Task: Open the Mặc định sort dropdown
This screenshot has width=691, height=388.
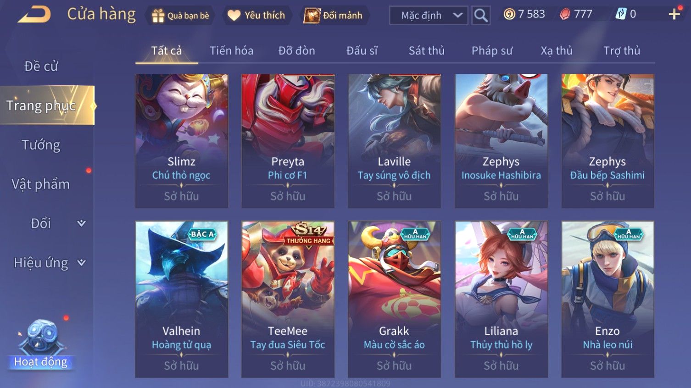Action: [429, 16]
